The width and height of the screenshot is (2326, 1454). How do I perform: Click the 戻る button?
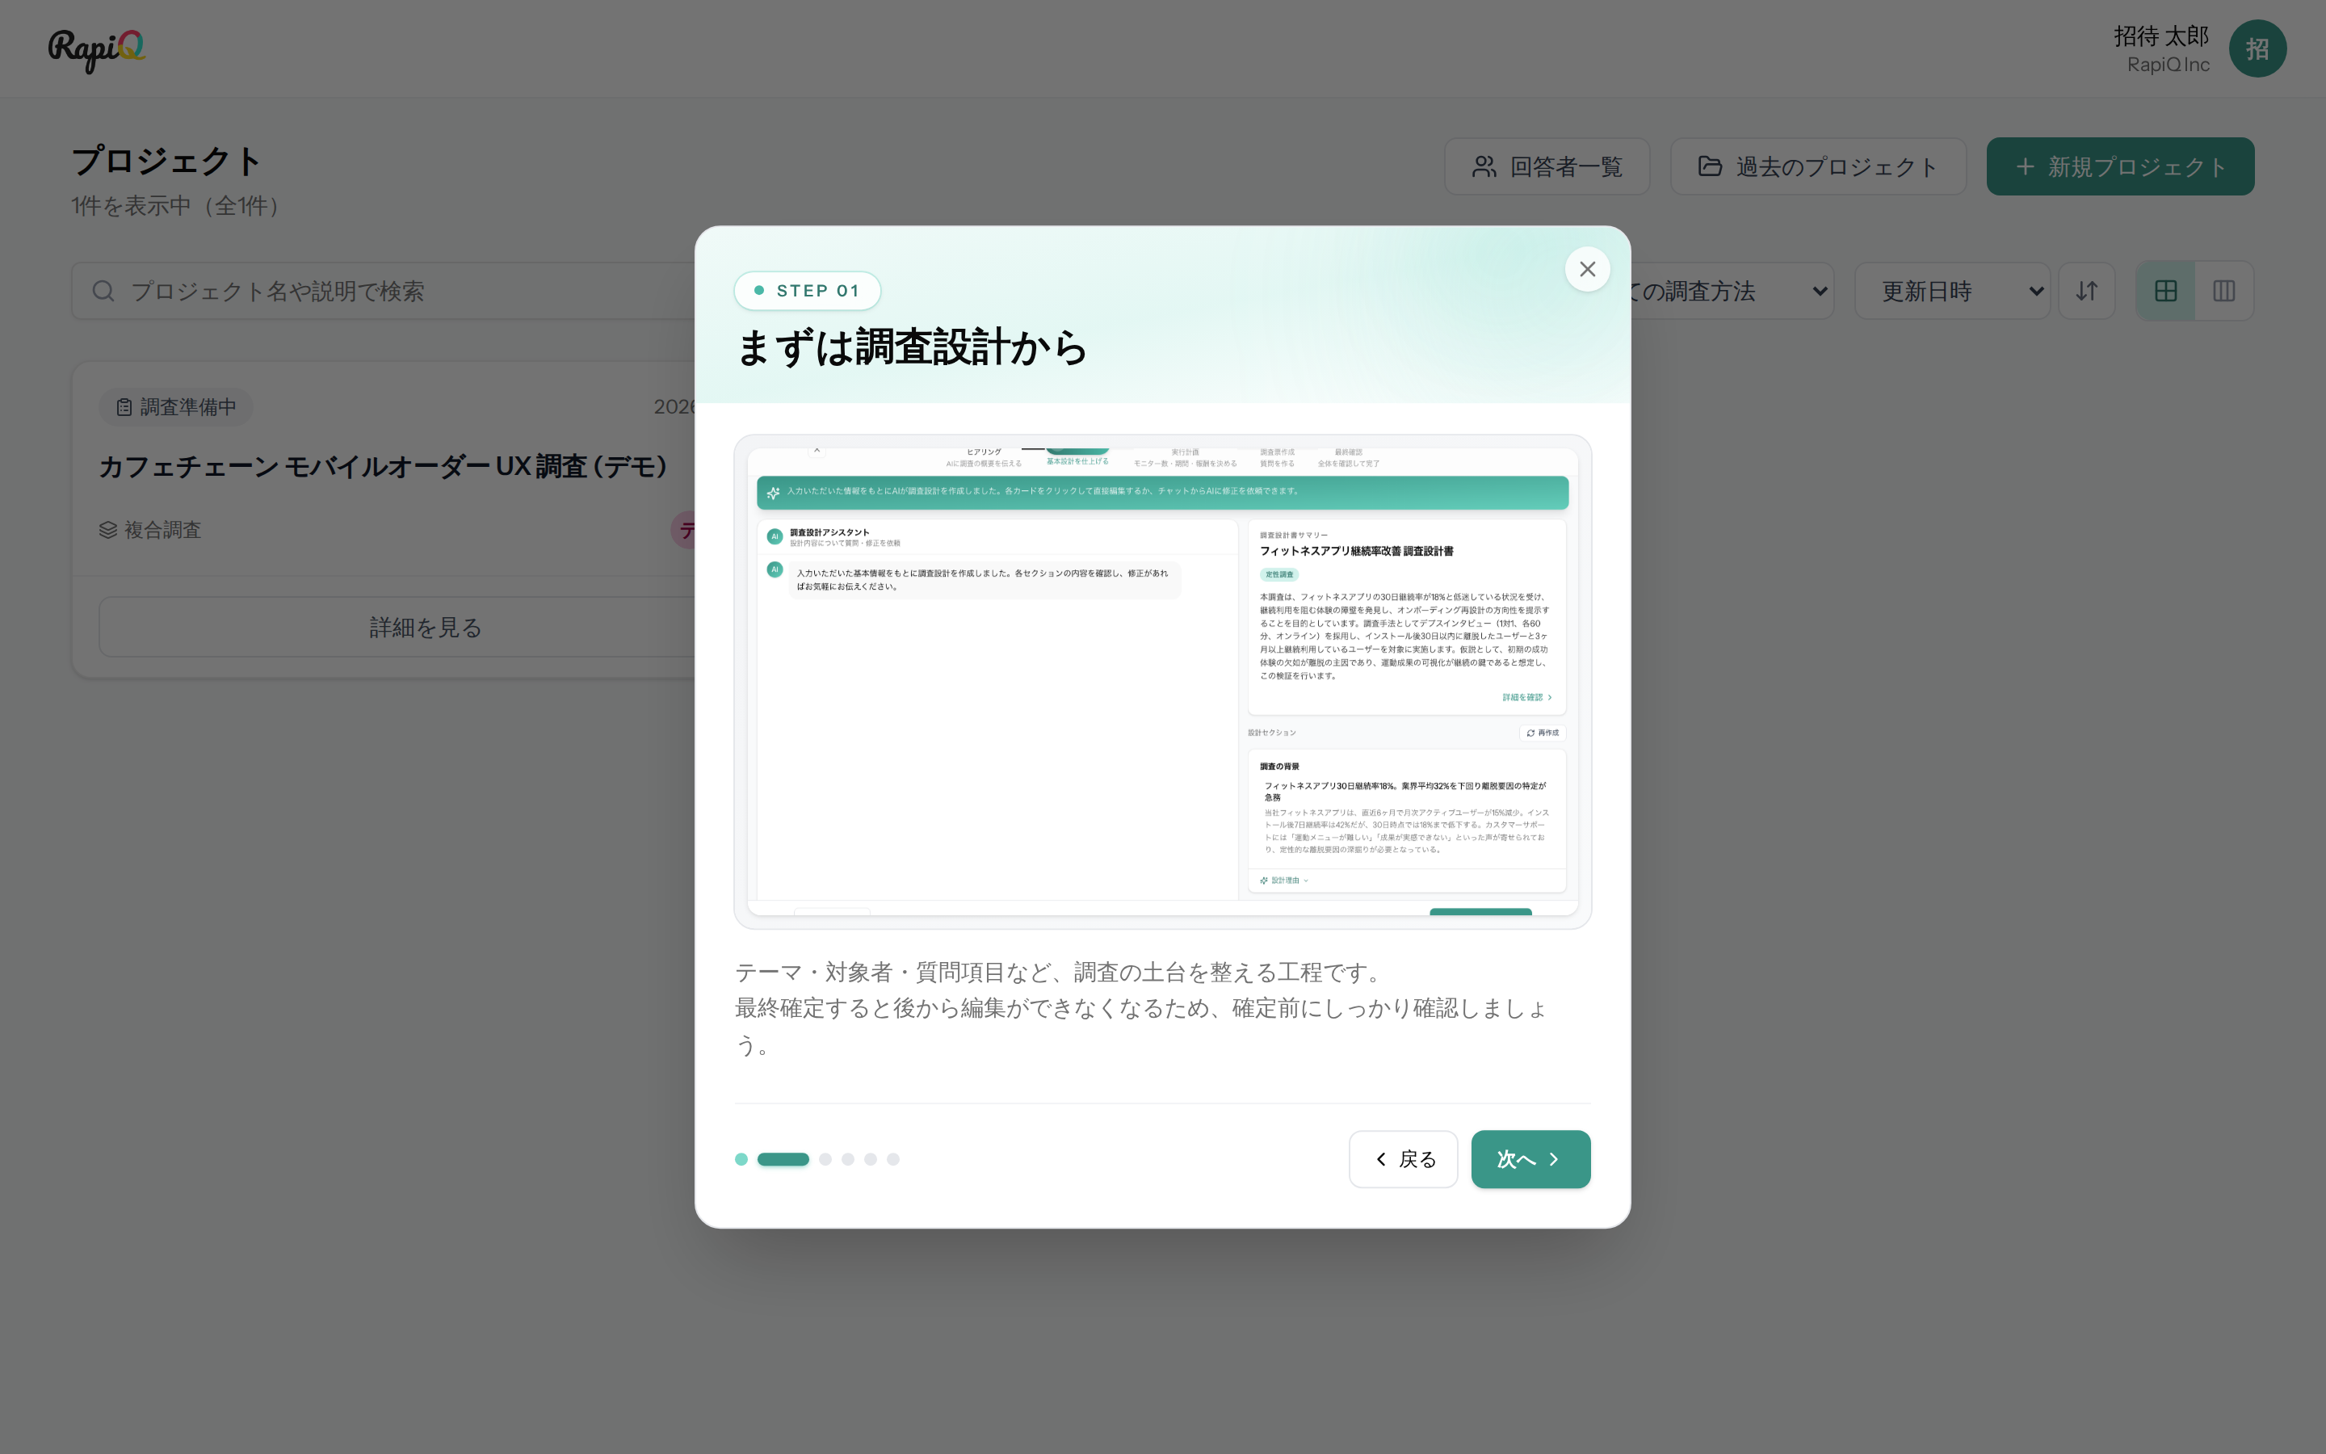click(x=1404, y=1159)
